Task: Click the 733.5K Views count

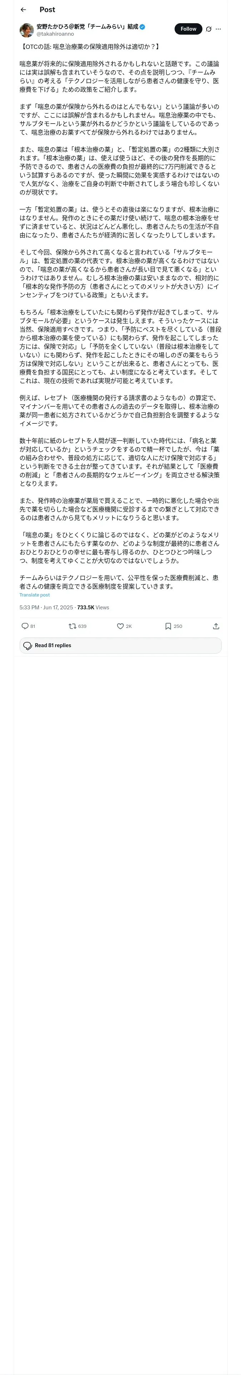Action: (93, 608)
